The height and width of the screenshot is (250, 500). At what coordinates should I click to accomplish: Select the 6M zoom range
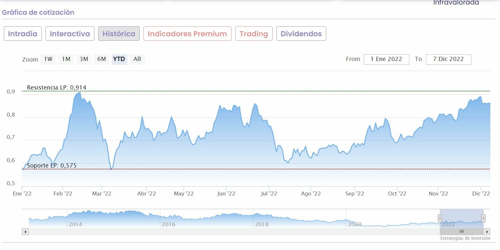101,59
